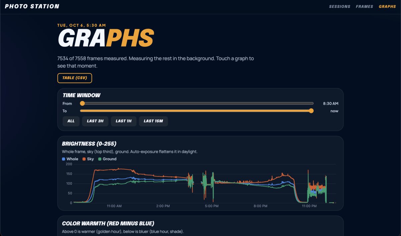Touch brightness graph at 8:00 PM
Image resolution: width=401 pixels, height=236 pixels.
point(261,183)
